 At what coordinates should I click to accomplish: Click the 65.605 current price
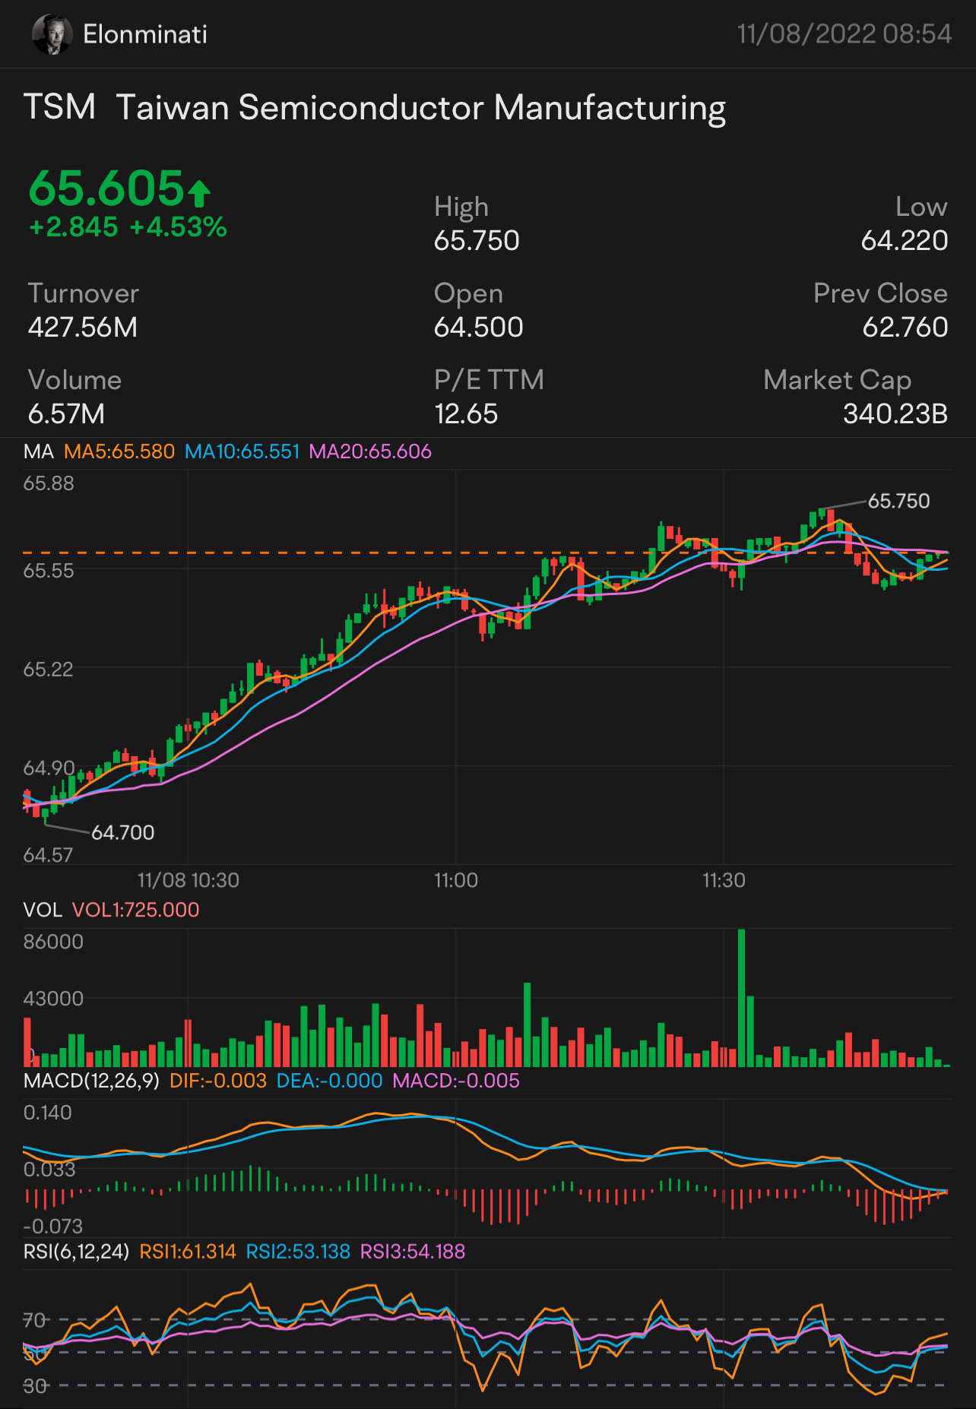click(x=106, y=188)
